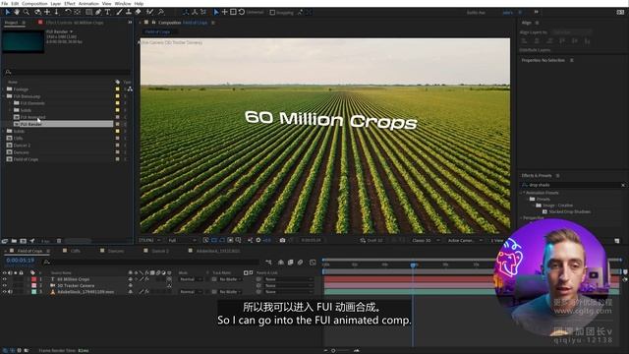The image size is (629, 354).
Task: Toggle effects fx switch on AdobeStock layer
Action: [146, 292]
